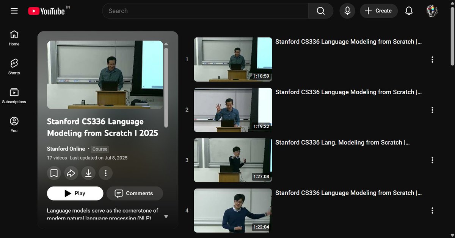The image size is (455, 238).
Task: Open the notifications bell
Action: (409, 11)
